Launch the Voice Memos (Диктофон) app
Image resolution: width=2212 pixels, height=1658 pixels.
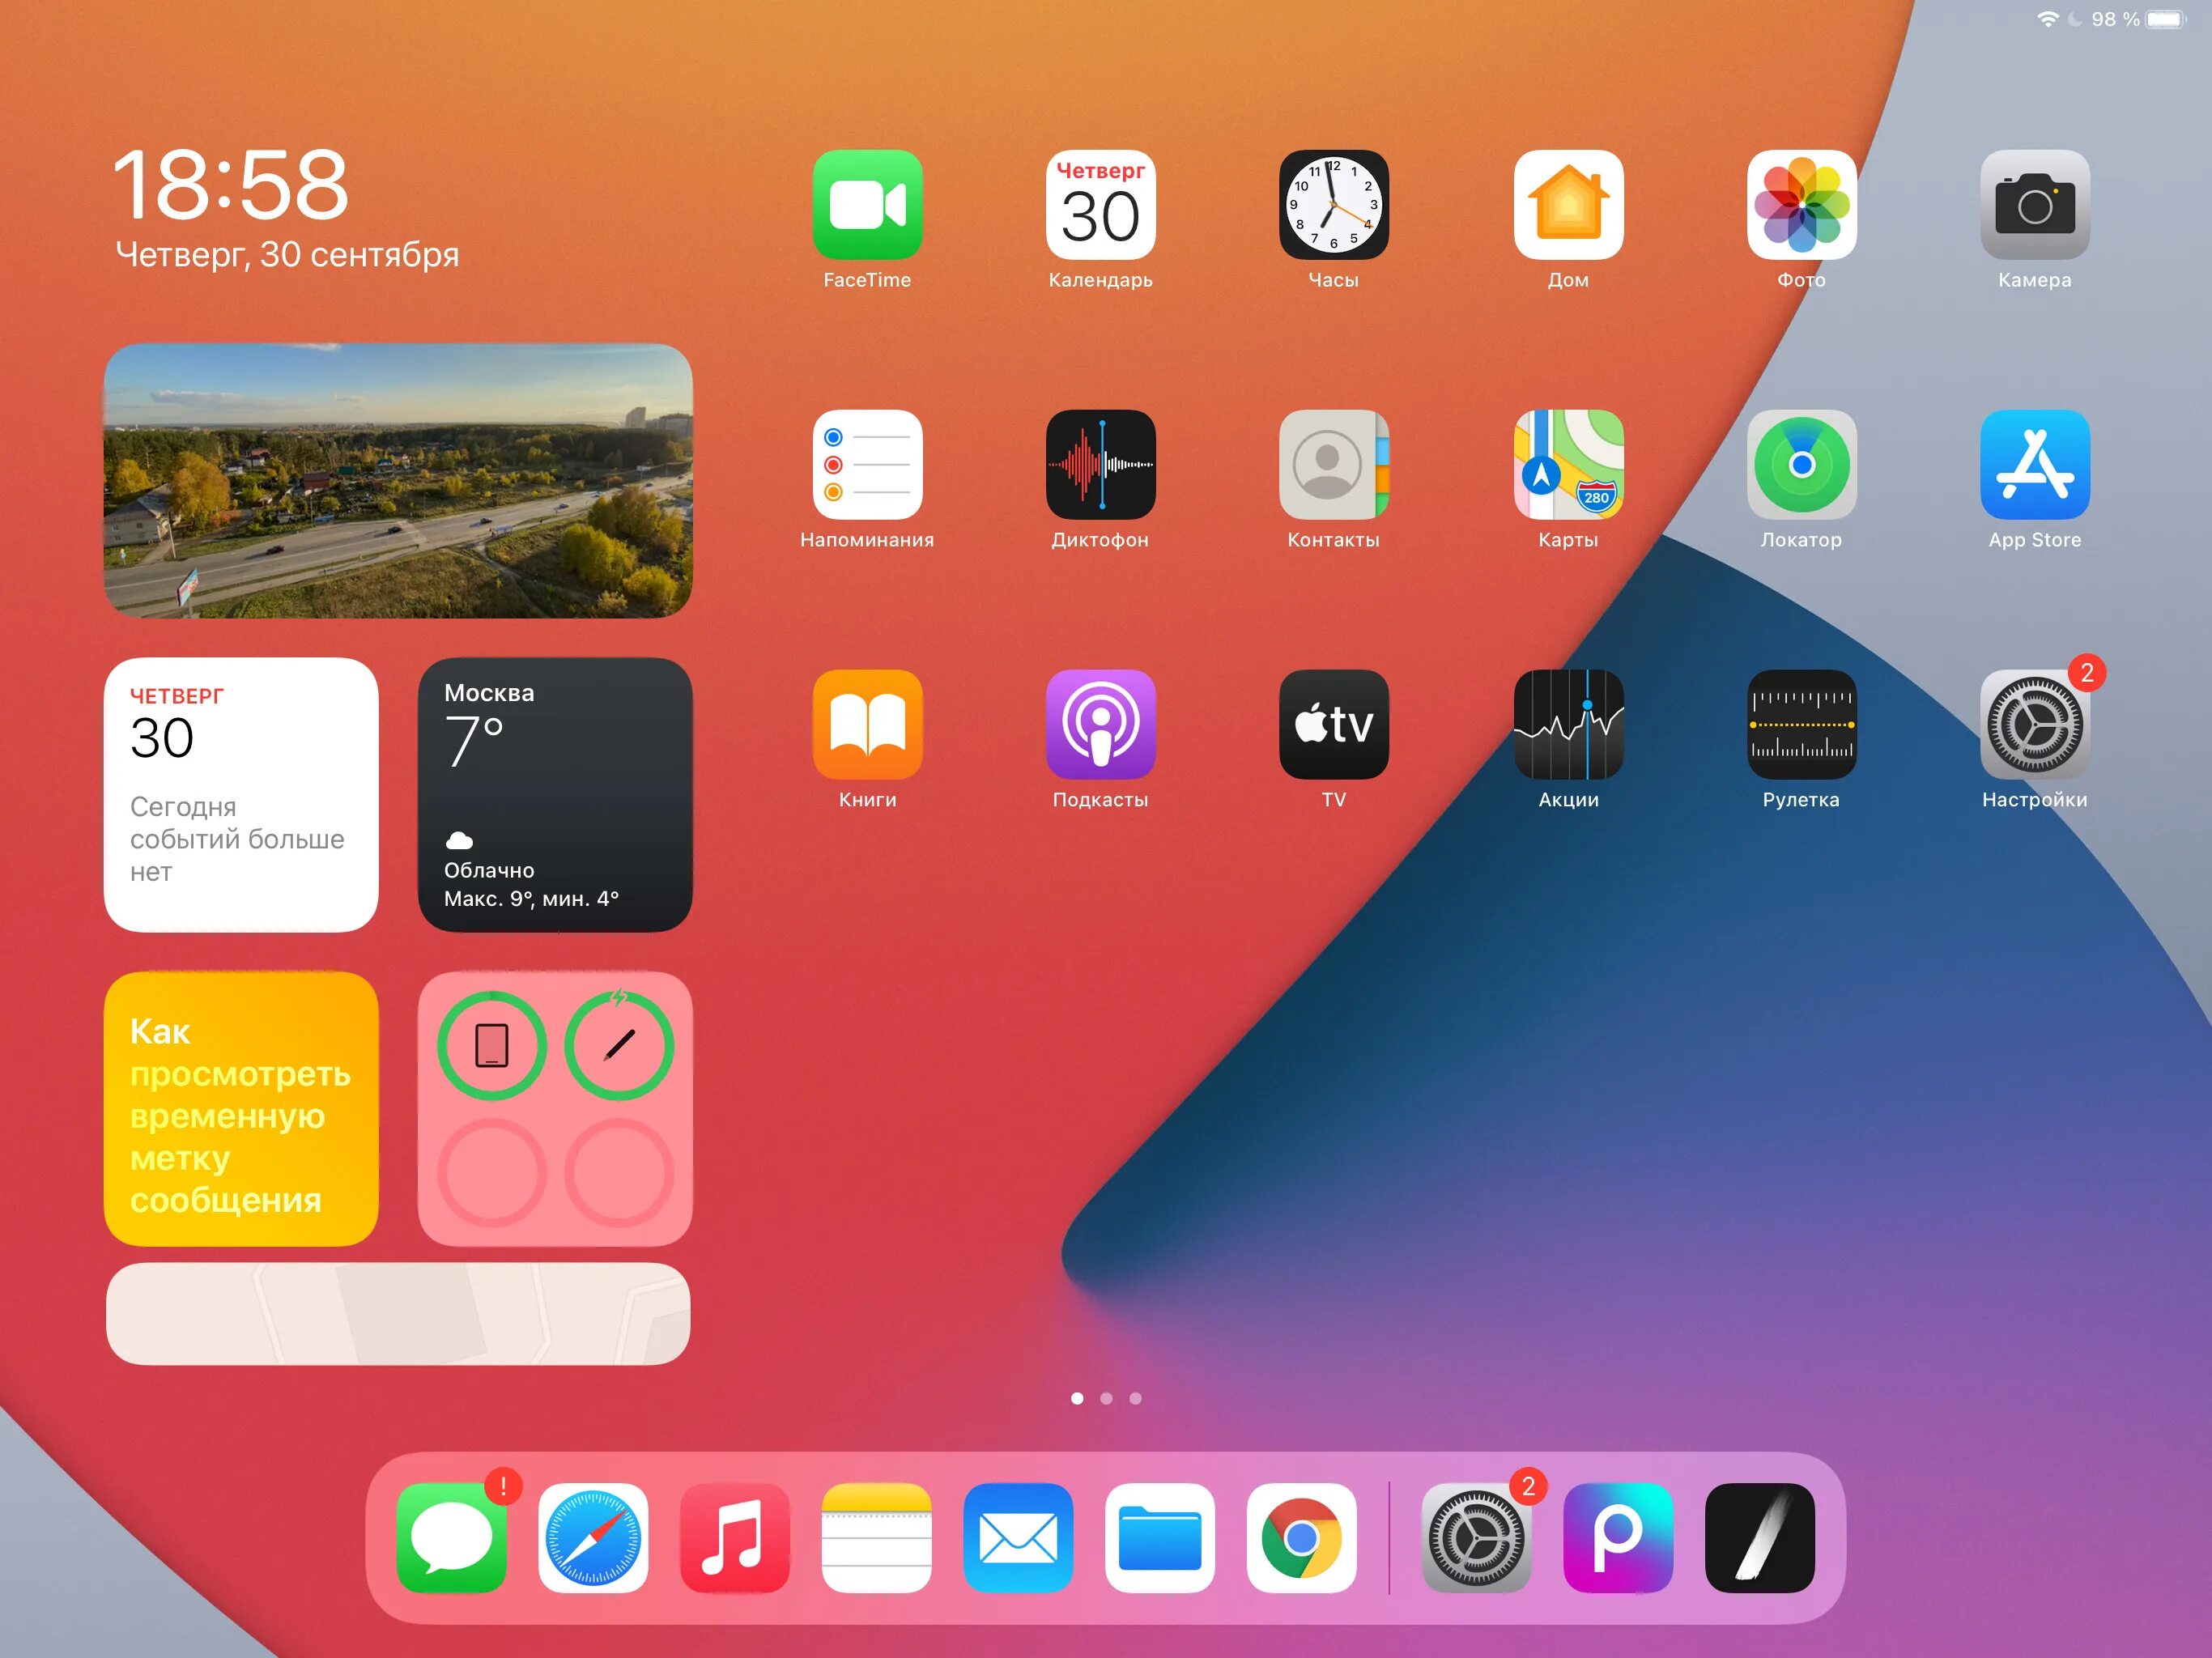(1100, 464)
